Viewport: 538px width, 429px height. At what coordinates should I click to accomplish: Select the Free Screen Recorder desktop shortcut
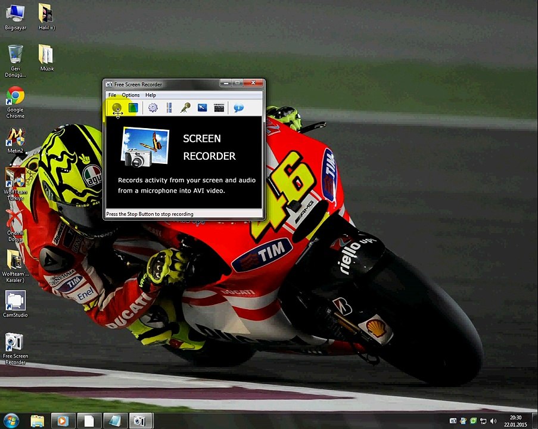tap(15, 349)
